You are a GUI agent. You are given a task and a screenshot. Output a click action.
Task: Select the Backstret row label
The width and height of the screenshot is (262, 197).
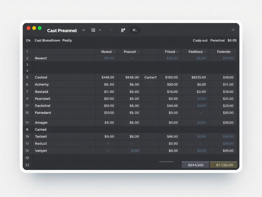(43, 105)
